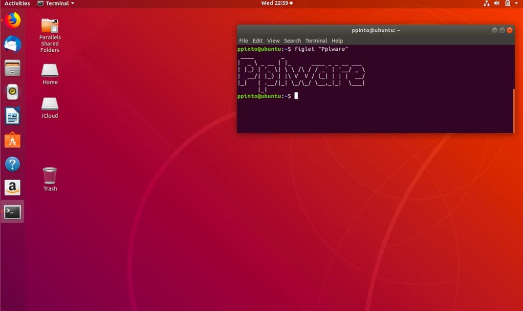Launch Firefox from the dock
The image size is (523, 311).
12,21
